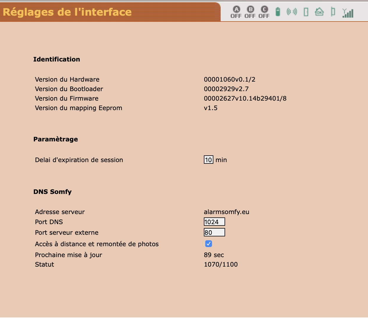Viewport: 368px width, 318px height.
Task: Click the GSM signal strength icon
Action: tap(348, 13)
